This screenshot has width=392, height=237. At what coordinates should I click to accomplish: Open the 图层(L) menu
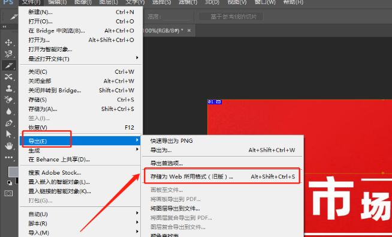point(108,2)
